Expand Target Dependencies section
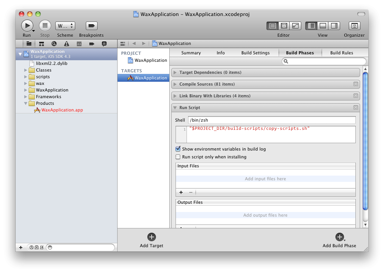Image resolution: width=384 pixels, height=273 pixels. click(x=175, y=72)
